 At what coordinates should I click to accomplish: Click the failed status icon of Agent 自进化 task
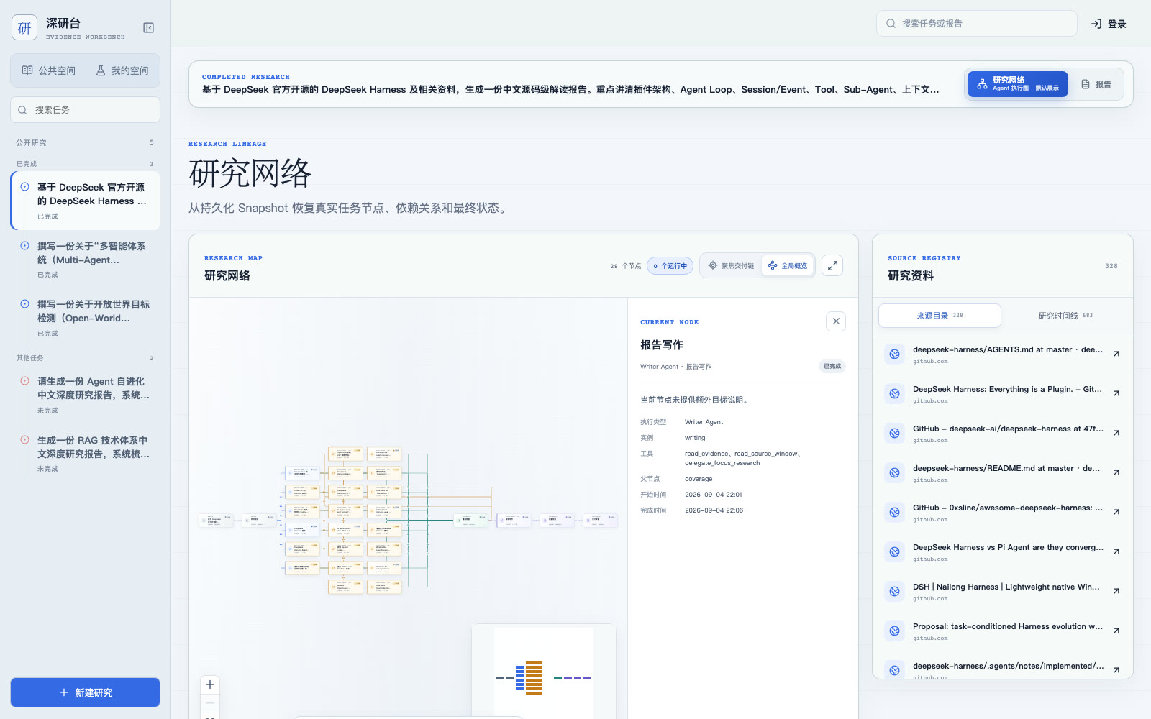tap(24, 380)
